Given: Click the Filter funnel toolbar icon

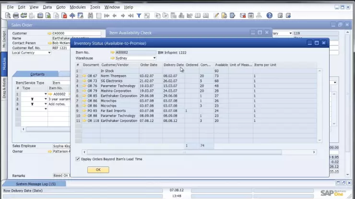Looking at the screenshot, I should click(x=139, y=16).
